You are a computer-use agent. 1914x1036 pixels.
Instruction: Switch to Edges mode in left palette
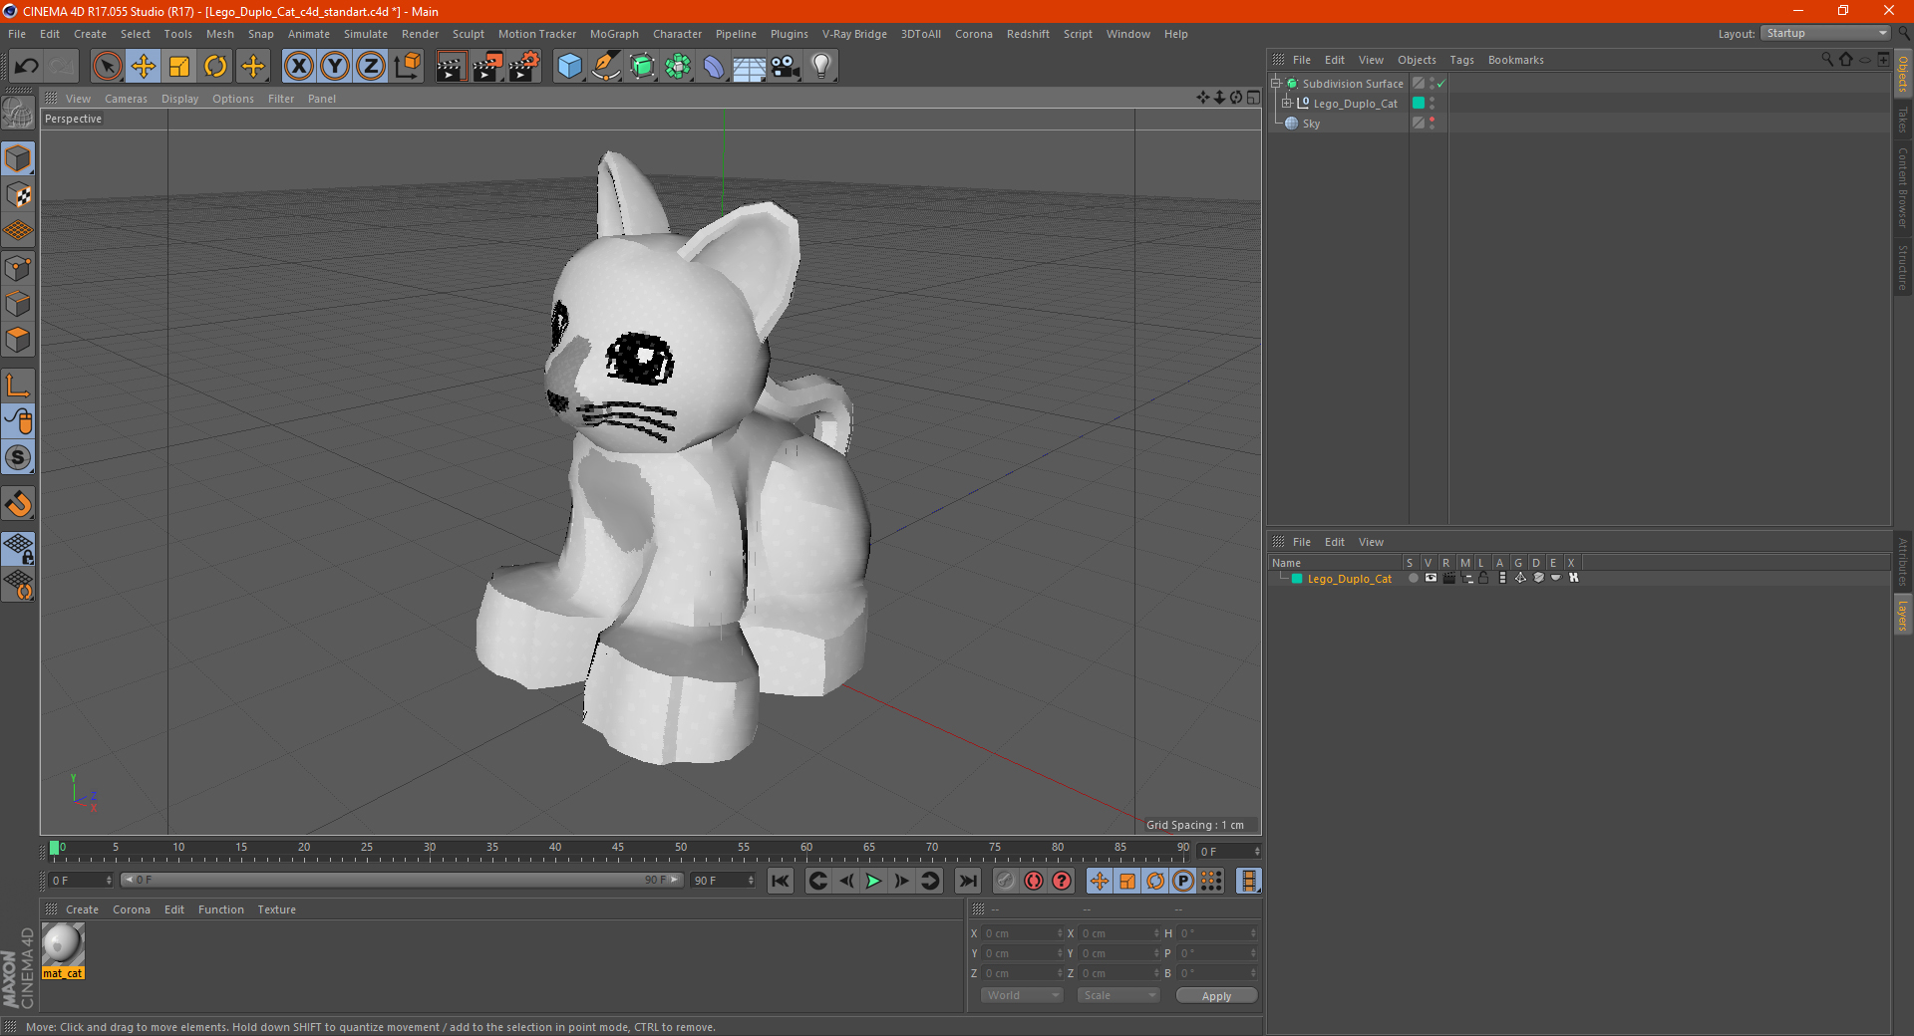point(18,304)
